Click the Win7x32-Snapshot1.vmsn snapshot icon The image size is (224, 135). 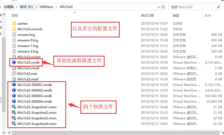pos(14,107)
